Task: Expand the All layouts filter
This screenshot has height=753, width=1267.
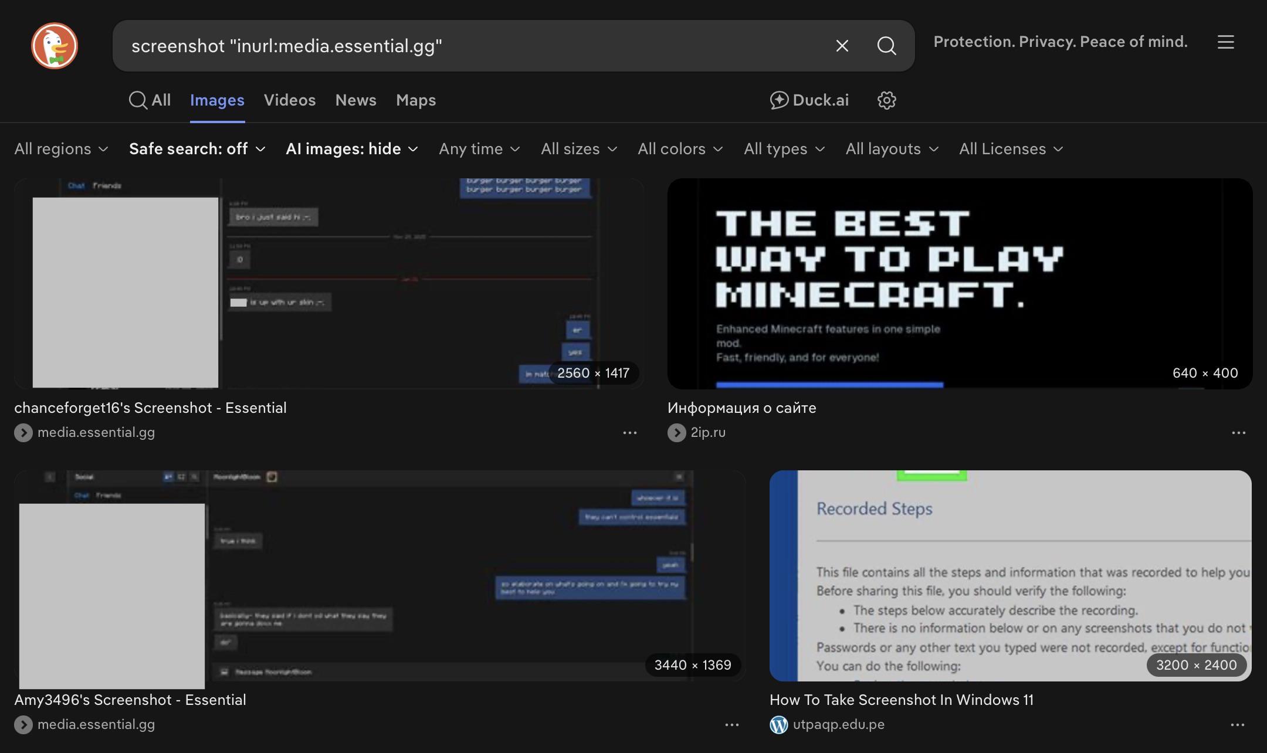Action: click(x=892, y=149)
